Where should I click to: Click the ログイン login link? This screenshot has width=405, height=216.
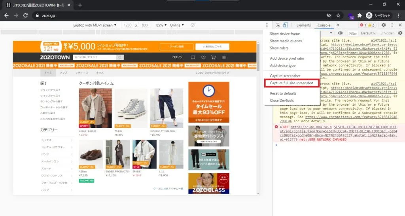click(x=178, y=57)
